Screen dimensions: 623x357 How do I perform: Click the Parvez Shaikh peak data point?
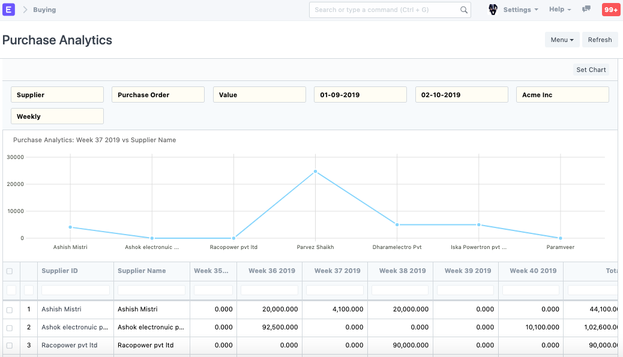pyautogui.click(x=316, y=172)
